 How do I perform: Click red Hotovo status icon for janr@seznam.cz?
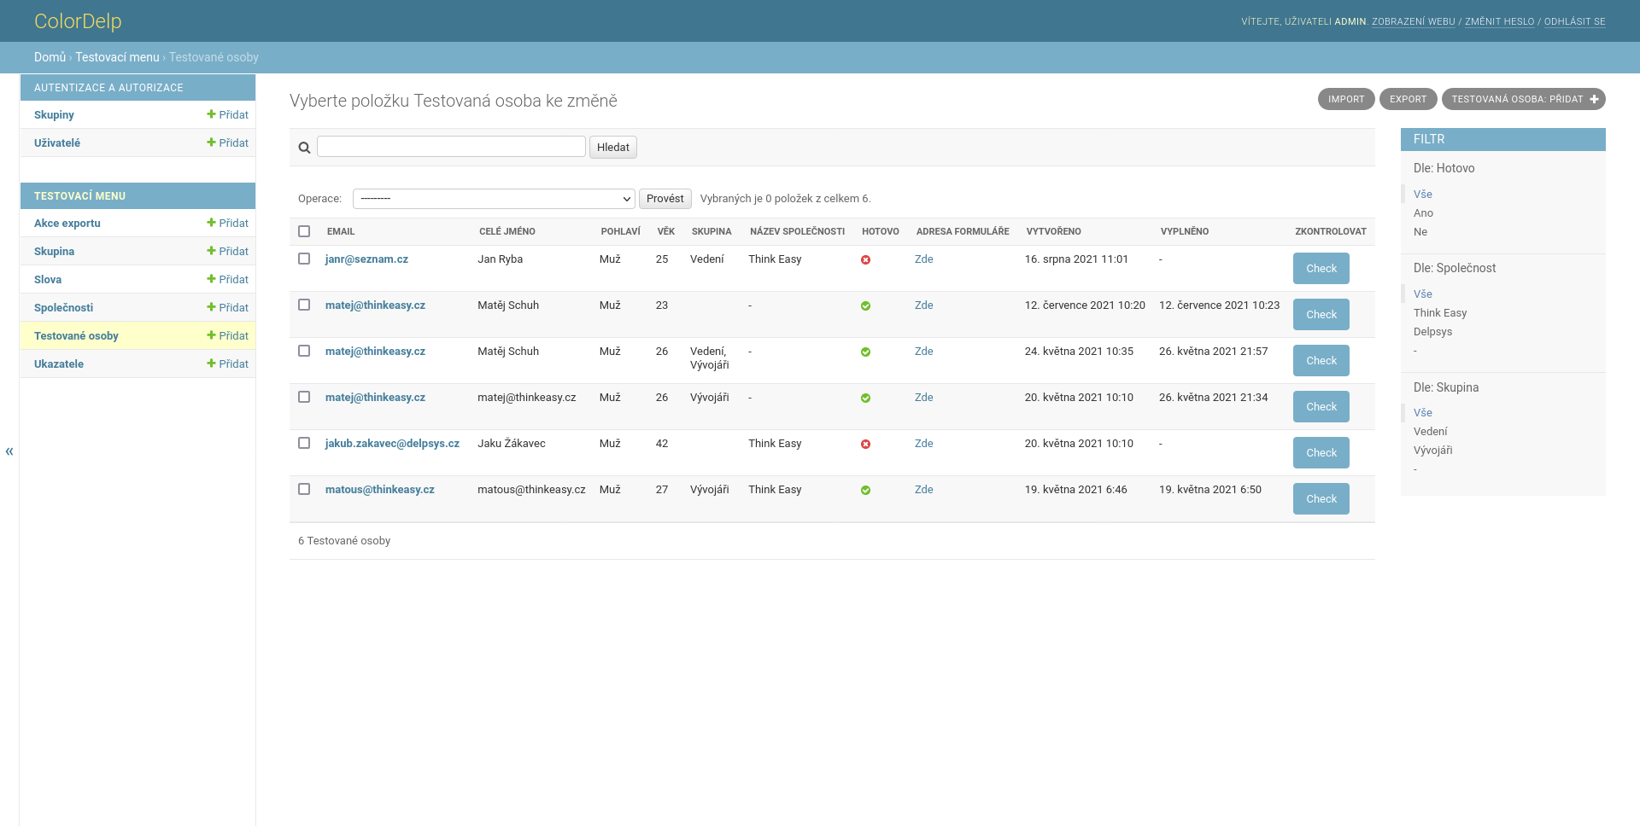click(865, 260)
